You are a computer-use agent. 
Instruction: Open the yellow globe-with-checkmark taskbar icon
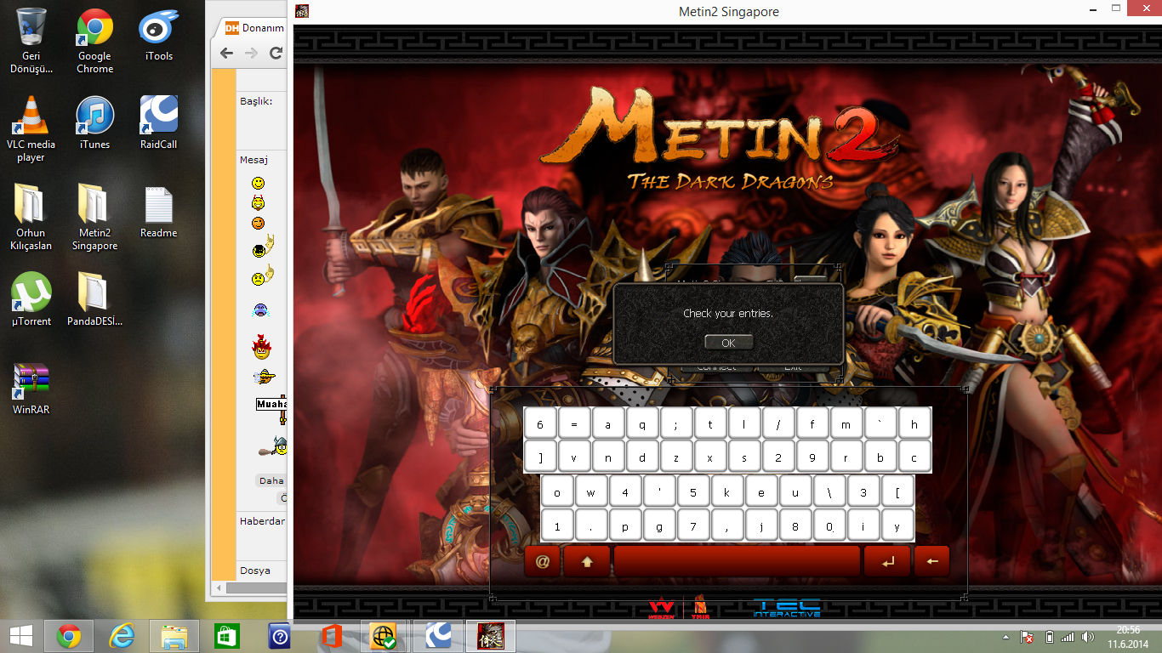(x=384, y=635)
